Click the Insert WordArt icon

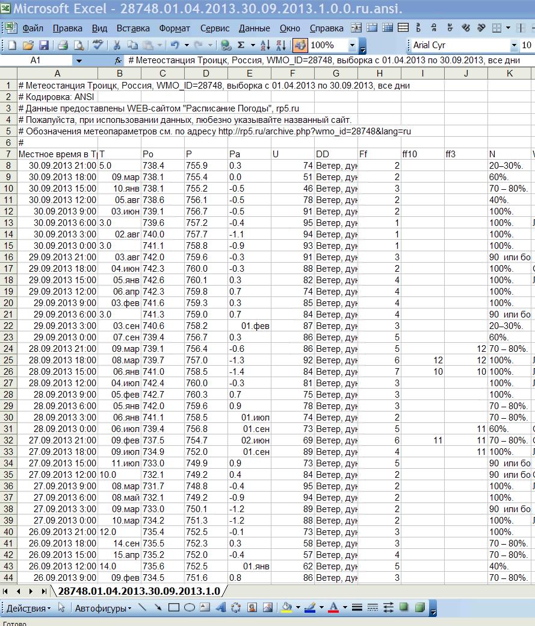[221, 607]
